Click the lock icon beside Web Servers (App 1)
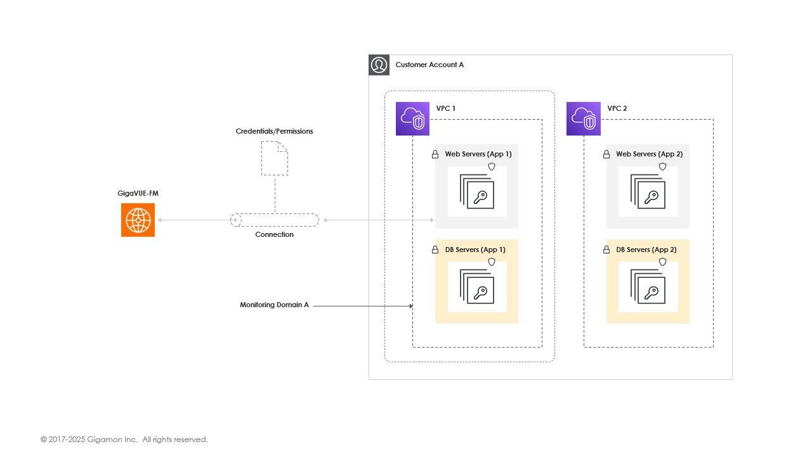This screenshot has width=812, height=456. pos(435,155)
